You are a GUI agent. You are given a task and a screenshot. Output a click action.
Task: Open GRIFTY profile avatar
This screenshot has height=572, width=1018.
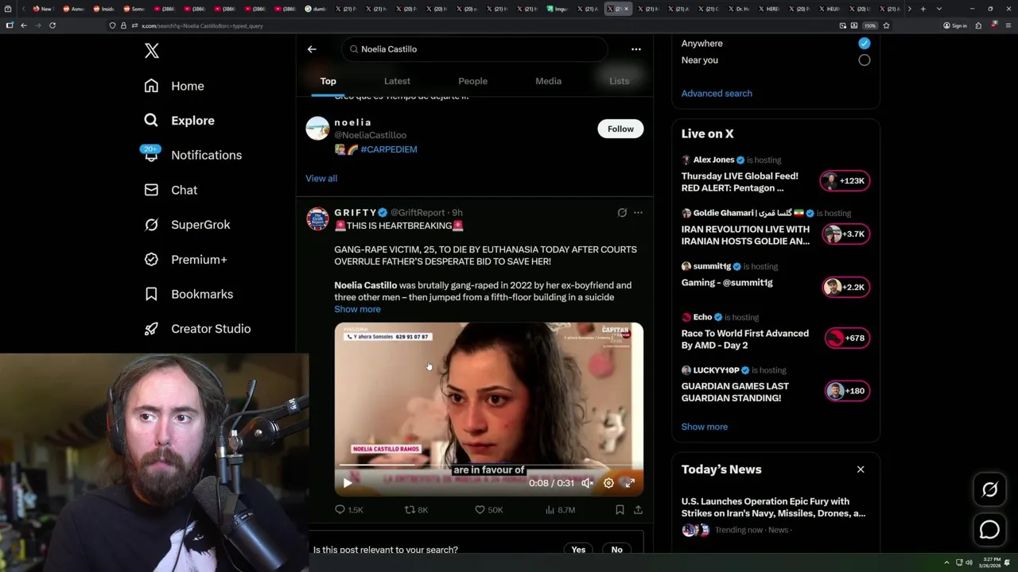click(317, 219)
